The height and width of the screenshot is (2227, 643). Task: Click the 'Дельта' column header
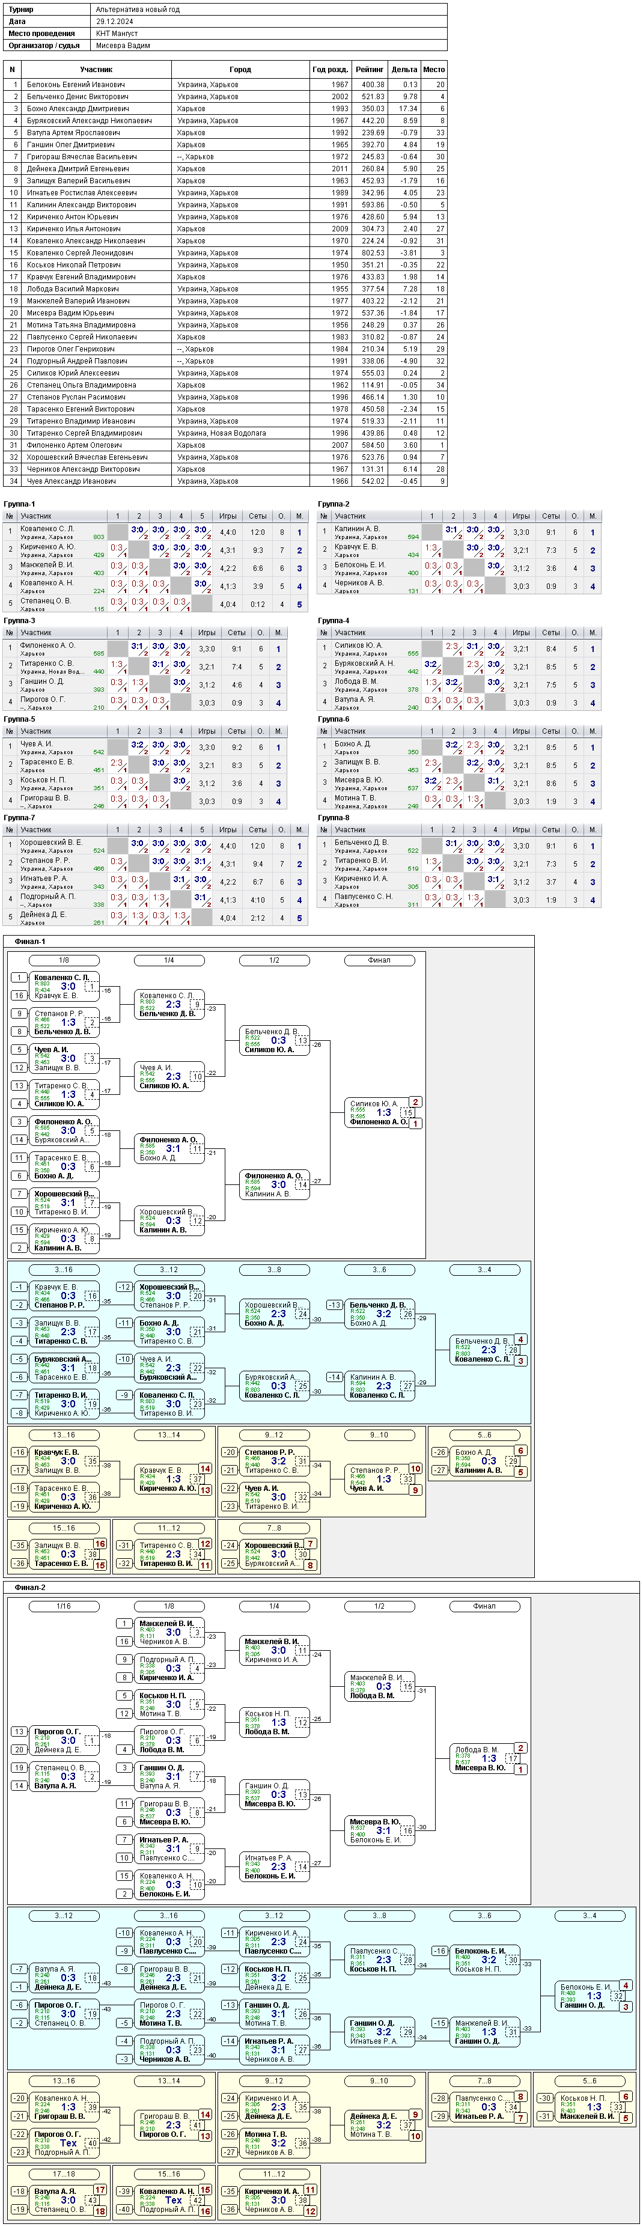pyautogui.click(x=404, y=69)
